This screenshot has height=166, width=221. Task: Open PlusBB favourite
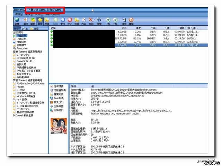20,87
